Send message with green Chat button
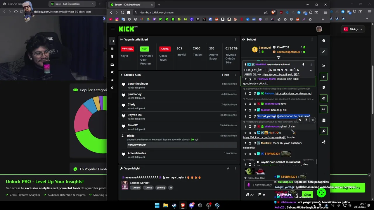This screenshot has width=374, height=210. 307,195
